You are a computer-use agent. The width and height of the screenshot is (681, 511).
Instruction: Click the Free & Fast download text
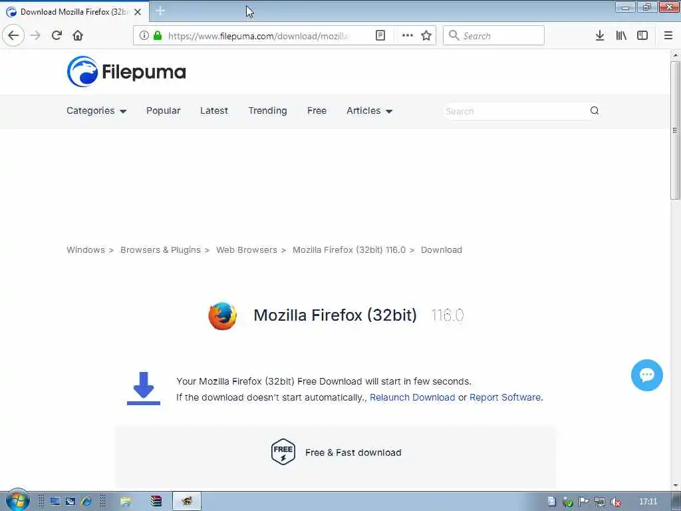(x=353, y=452)
